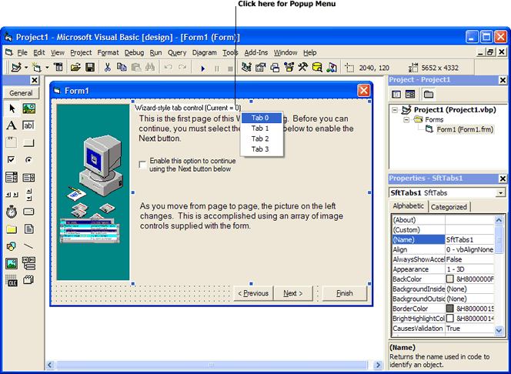511x374 pixels.
Task: Pick the PictureBox tool in the toolbox
Action: click(28, 109)
